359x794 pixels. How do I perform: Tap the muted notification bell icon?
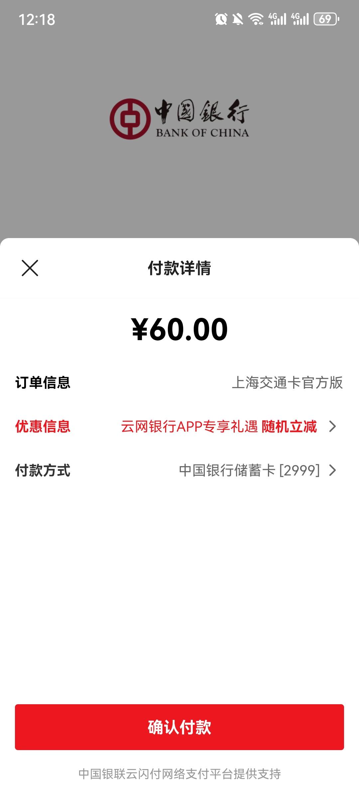pos(238,19)
